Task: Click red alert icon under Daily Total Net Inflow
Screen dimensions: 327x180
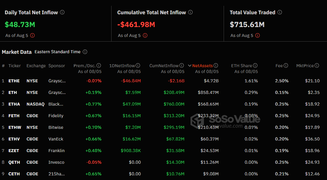Action: click(x=32, y=35)
